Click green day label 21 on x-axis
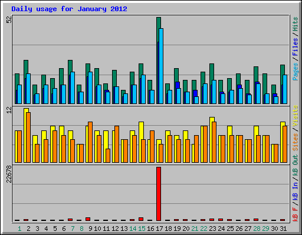This screenshot has width=302, height=235. click(x=195, y=229)
